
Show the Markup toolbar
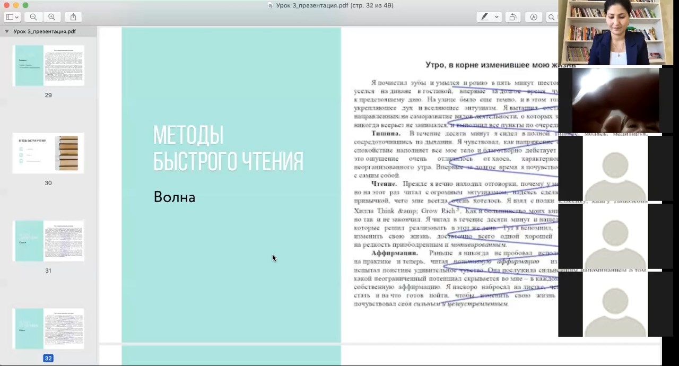(x=534, y=17)
